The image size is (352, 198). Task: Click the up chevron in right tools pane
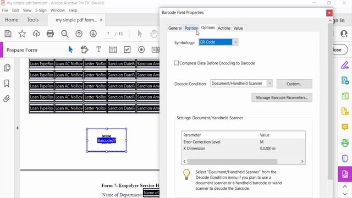[345, 187]
